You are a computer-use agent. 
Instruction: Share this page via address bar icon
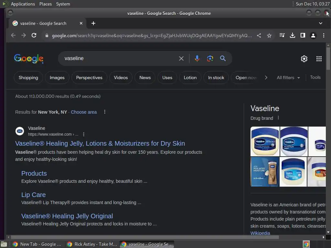tap(259, 36)
